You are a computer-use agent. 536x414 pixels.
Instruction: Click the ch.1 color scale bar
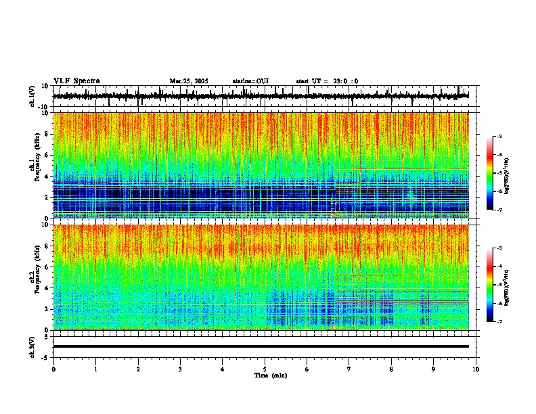(x=490, y=172)
